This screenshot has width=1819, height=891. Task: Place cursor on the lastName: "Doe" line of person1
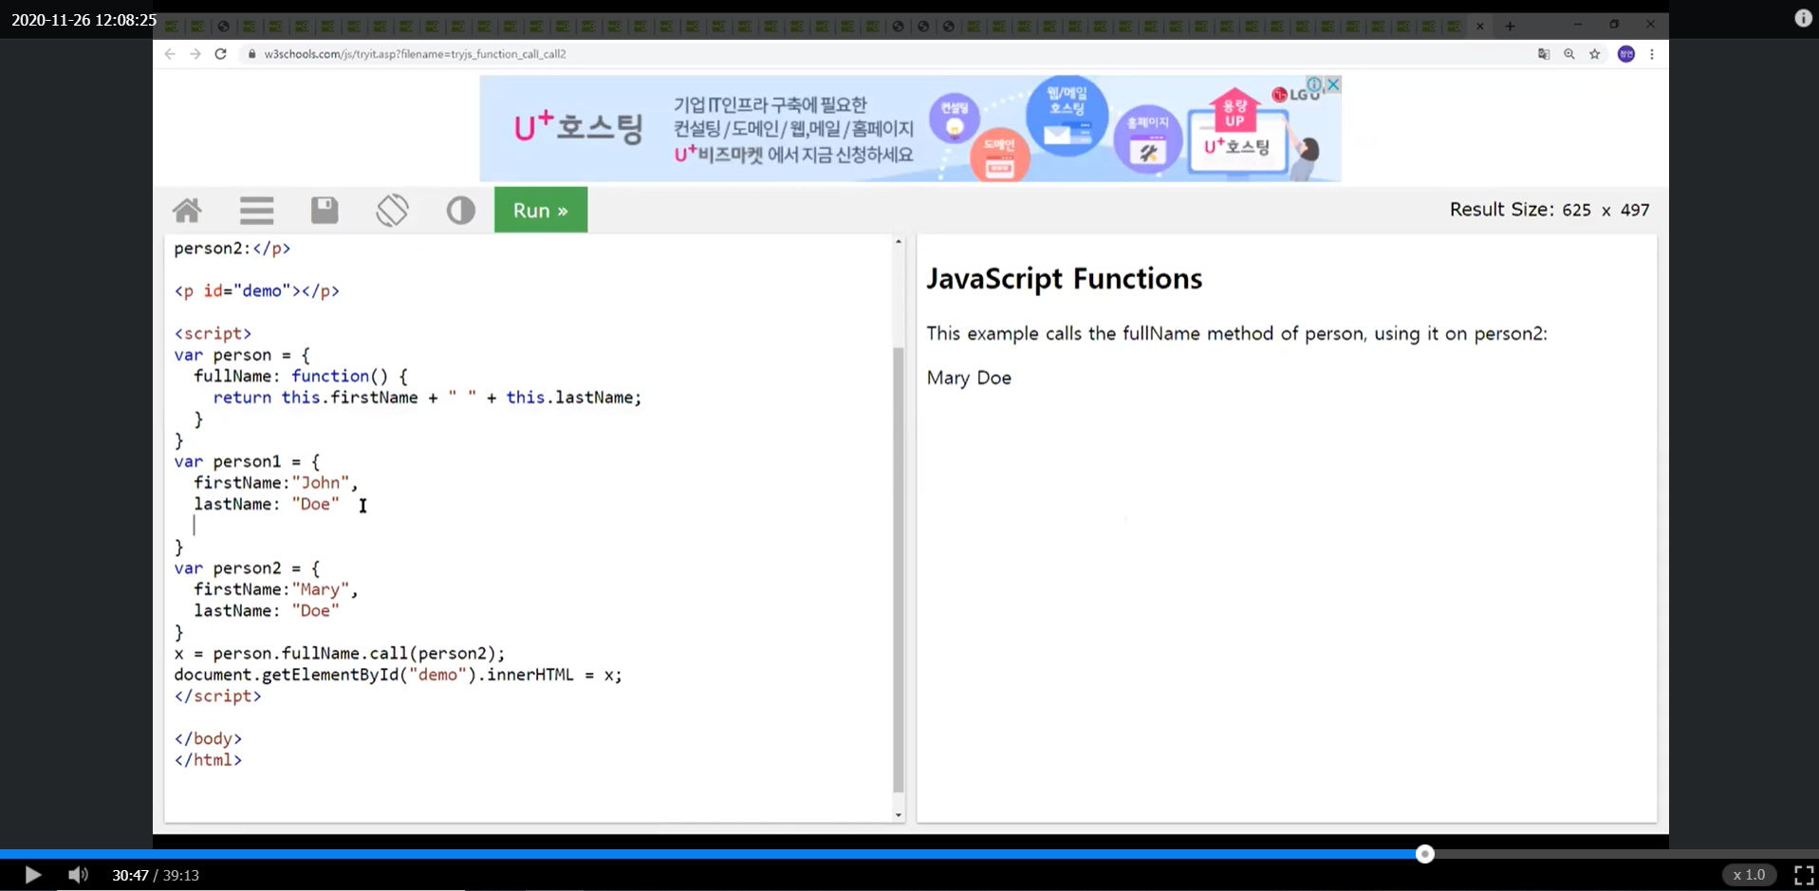[267, 505]
